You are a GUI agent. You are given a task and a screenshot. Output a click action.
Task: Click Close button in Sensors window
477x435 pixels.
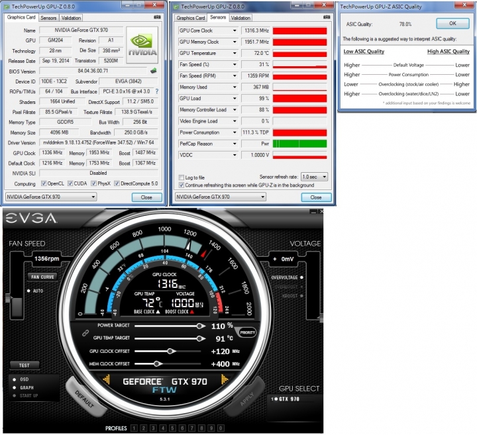click(x=316, y=197)
